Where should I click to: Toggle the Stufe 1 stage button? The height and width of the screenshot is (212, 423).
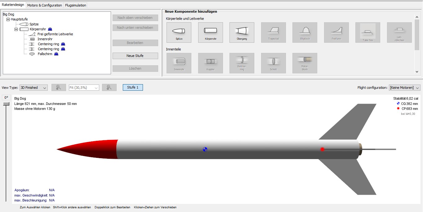133,88
